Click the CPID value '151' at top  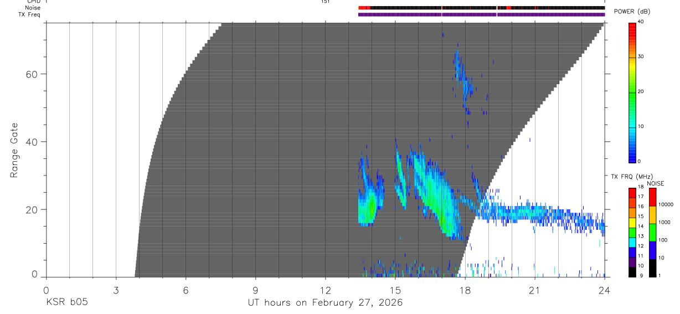pyautogui.click(x=325, y=2)
